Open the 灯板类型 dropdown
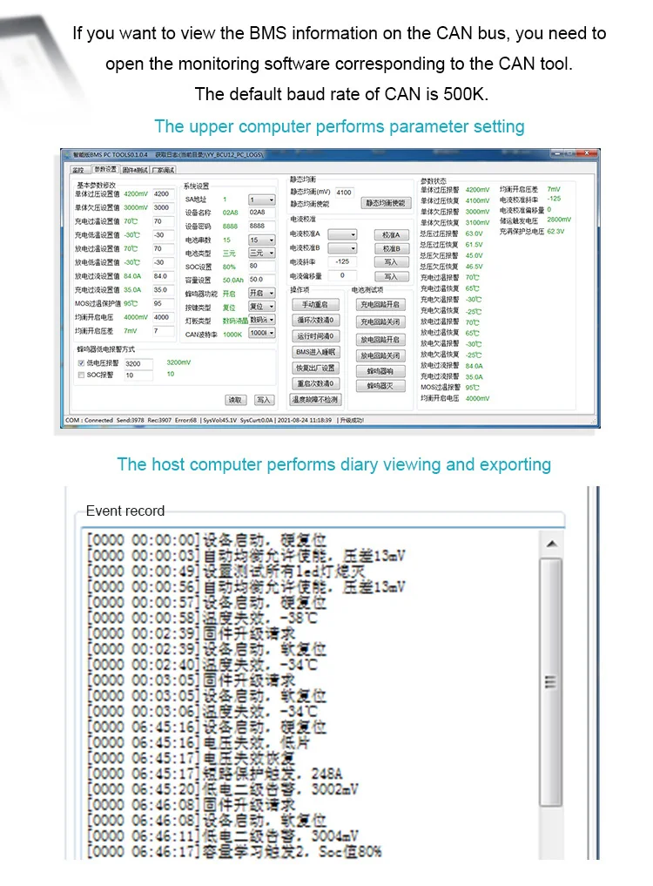 pos(261,320)
